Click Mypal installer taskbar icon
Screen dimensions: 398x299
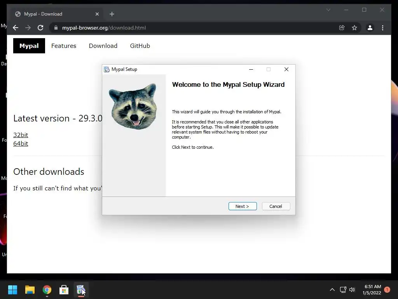pos(81,290)
